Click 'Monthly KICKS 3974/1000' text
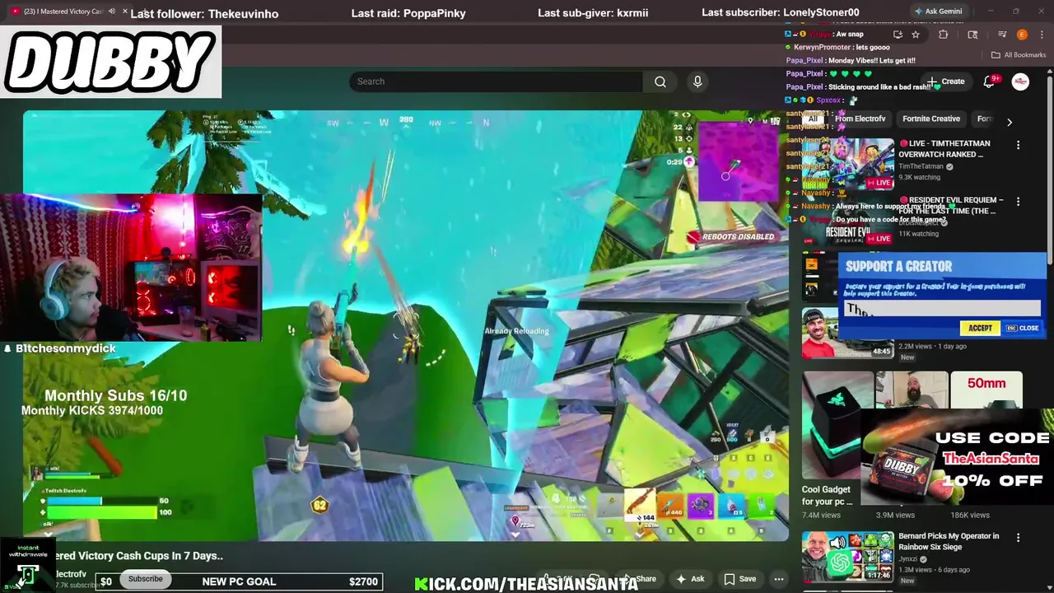Screen dimensions: 1054x593 point(92,410)
